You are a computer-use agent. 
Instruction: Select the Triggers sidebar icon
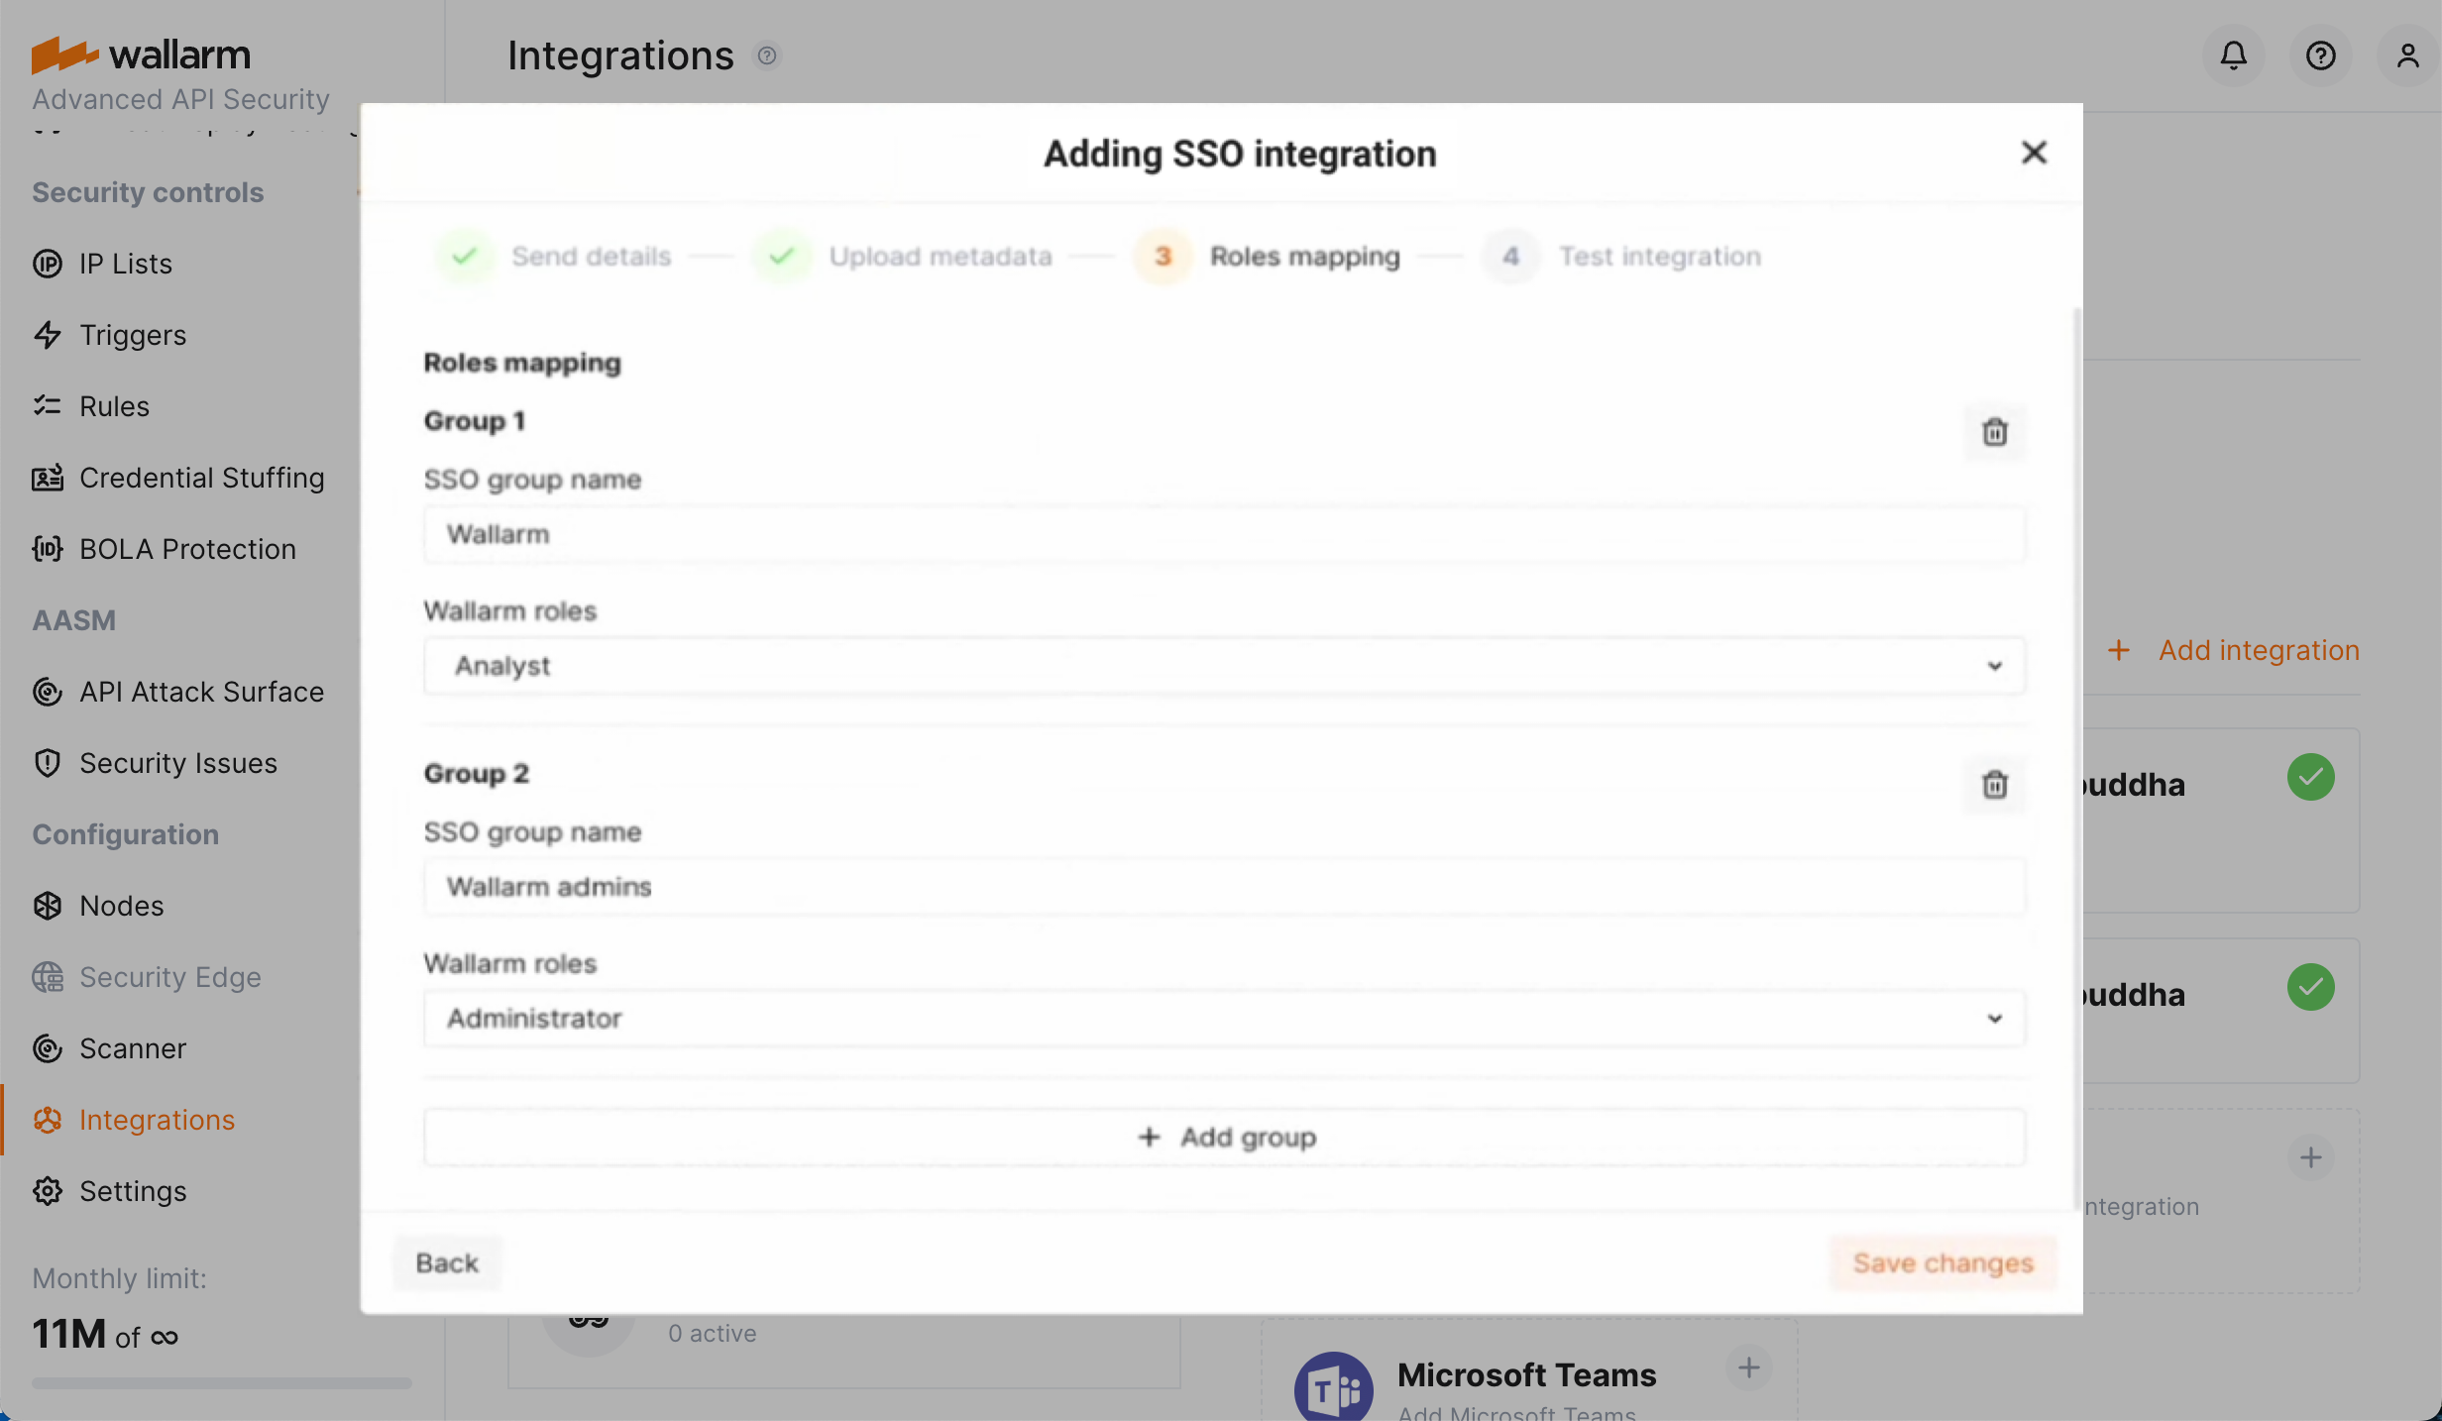(48, 334)
